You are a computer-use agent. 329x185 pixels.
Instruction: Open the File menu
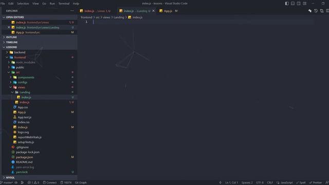point(3,4)
